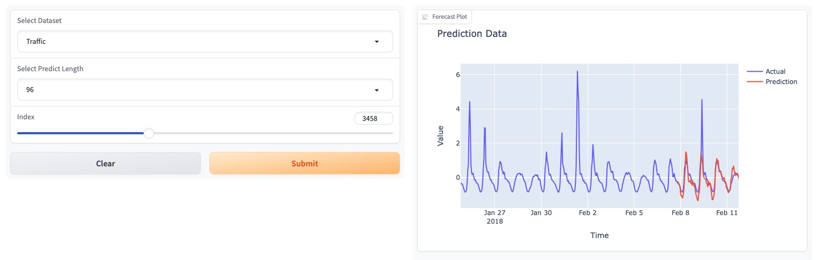Screen dimensions: 826x260
Task: Open the Select Predict Length dropdown arrow
Action: (x=377, y=90)
